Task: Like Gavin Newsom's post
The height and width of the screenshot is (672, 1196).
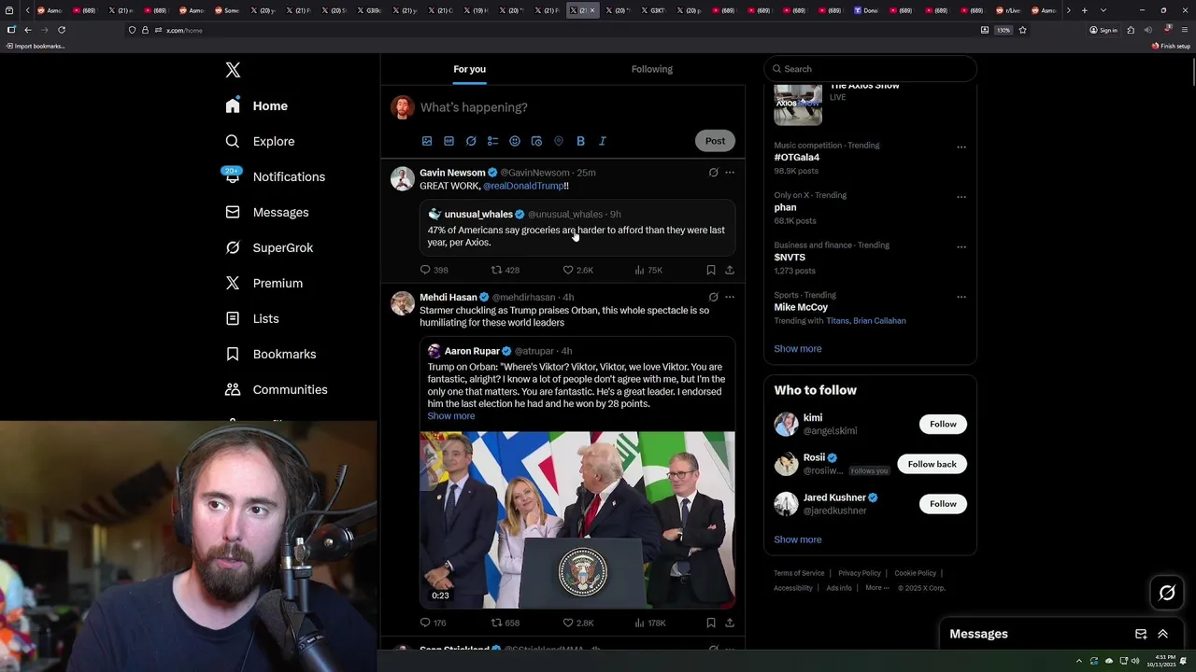Action: 577,270
